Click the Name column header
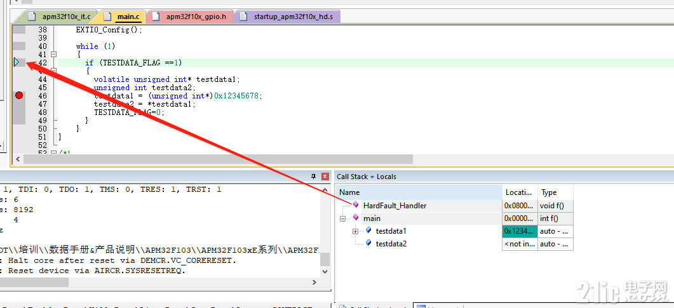 (418, 192)
